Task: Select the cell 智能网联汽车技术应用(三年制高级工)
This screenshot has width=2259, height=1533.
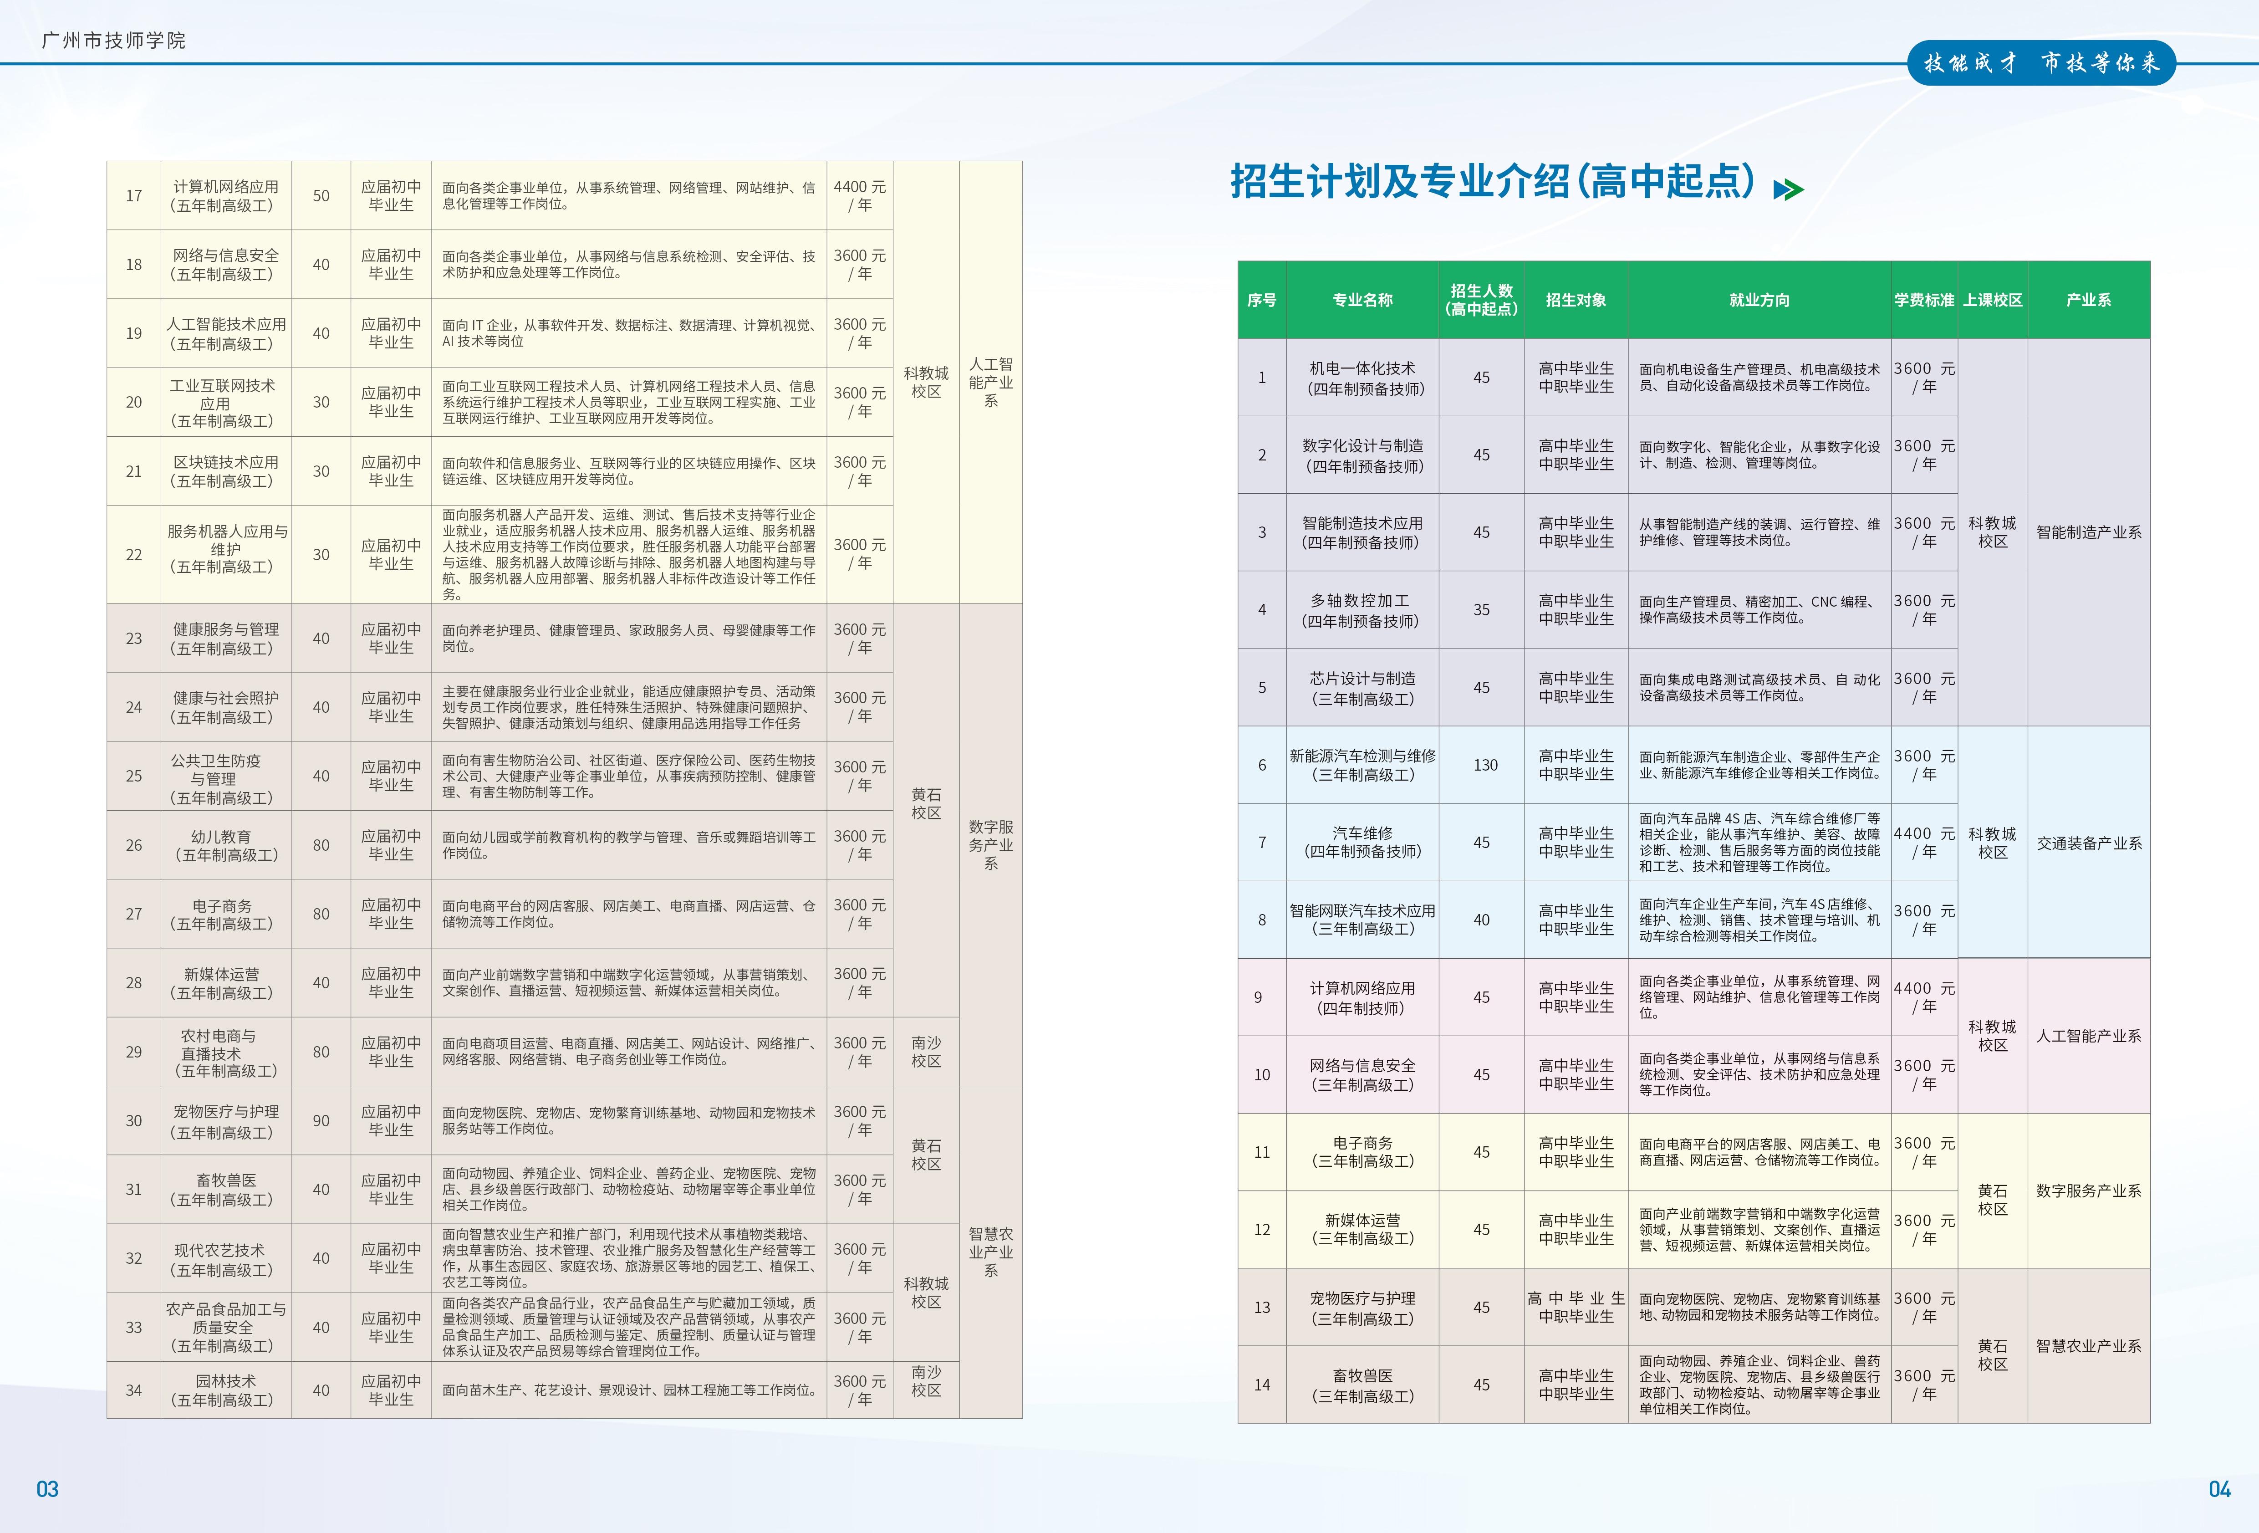Action: (1362, 920)
